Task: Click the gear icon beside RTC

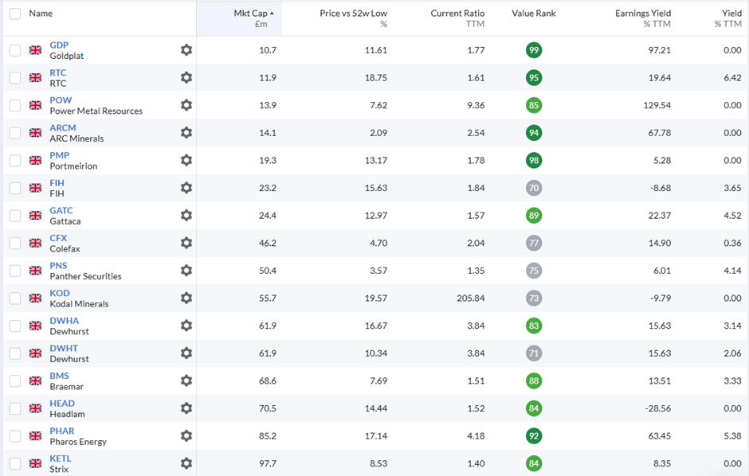Action: 186,78
